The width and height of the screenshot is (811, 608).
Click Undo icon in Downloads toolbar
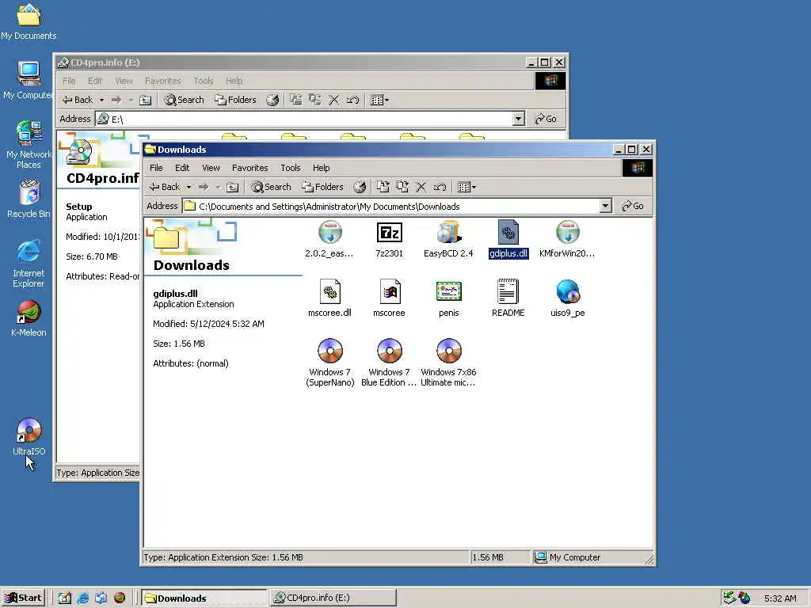tap(440, 187)
